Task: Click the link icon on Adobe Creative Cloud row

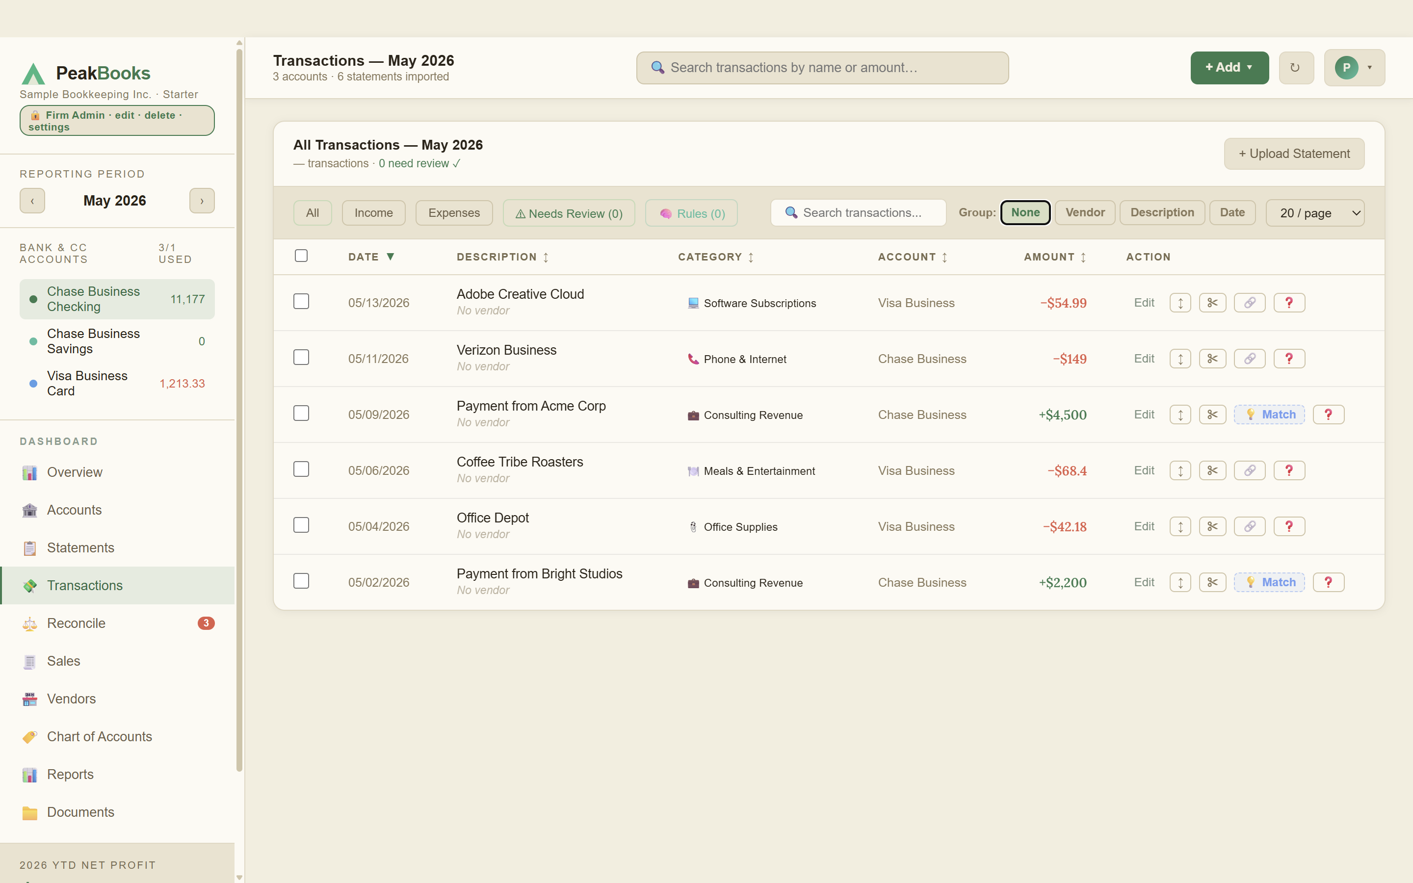Action: click(x=1250, y=303)
